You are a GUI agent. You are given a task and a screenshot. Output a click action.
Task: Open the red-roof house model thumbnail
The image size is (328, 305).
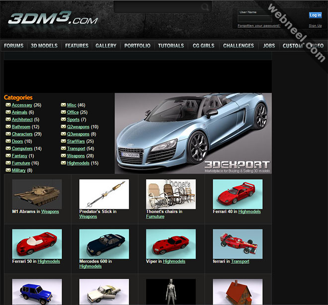click(238, 292)
